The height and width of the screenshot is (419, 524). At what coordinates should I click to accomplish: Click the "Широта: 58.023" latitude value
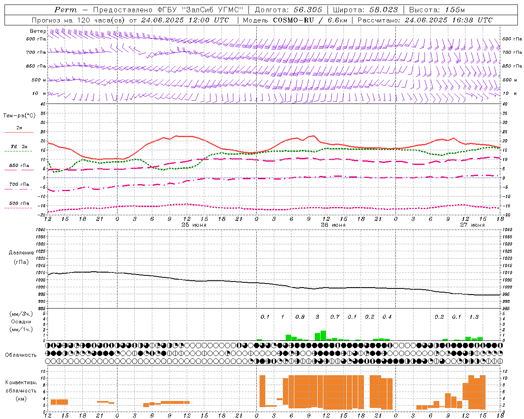tap(365, 10)
